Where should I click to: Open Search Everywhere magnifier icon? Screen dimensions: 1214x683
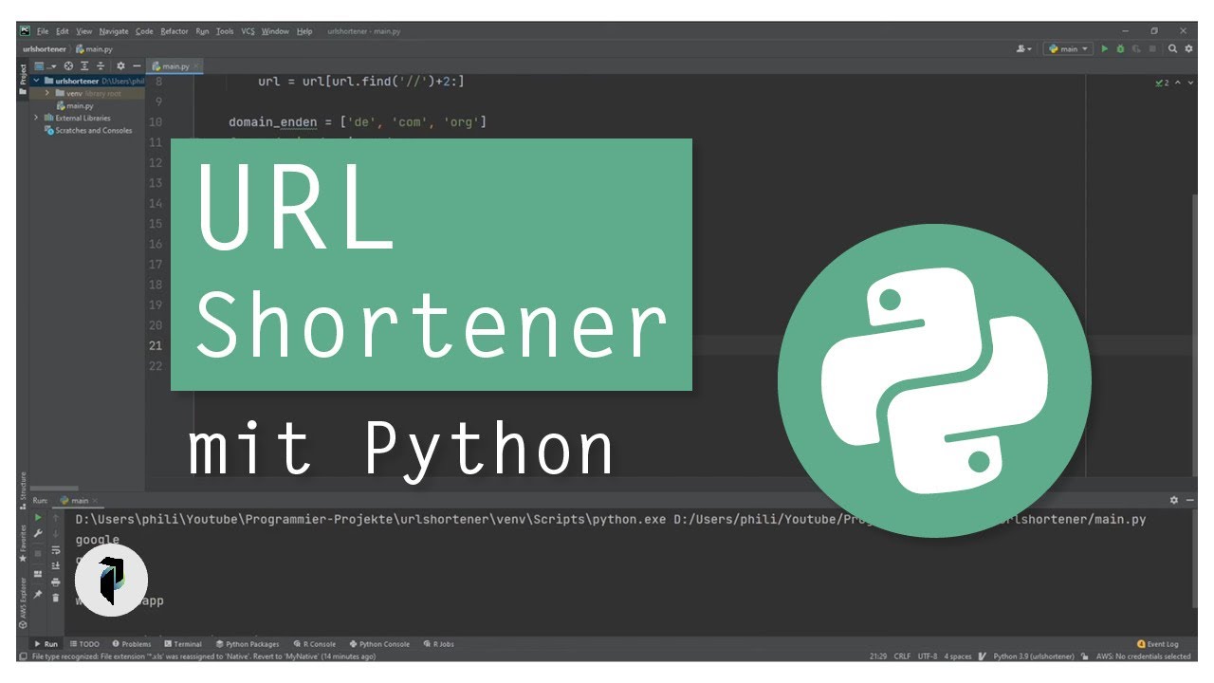[1172, 48]
